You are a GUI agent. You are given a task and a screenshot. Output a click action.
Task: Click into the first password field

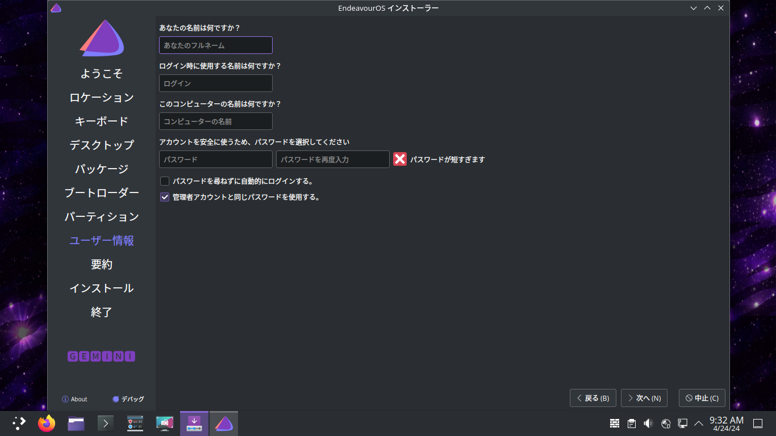[216, 159]
